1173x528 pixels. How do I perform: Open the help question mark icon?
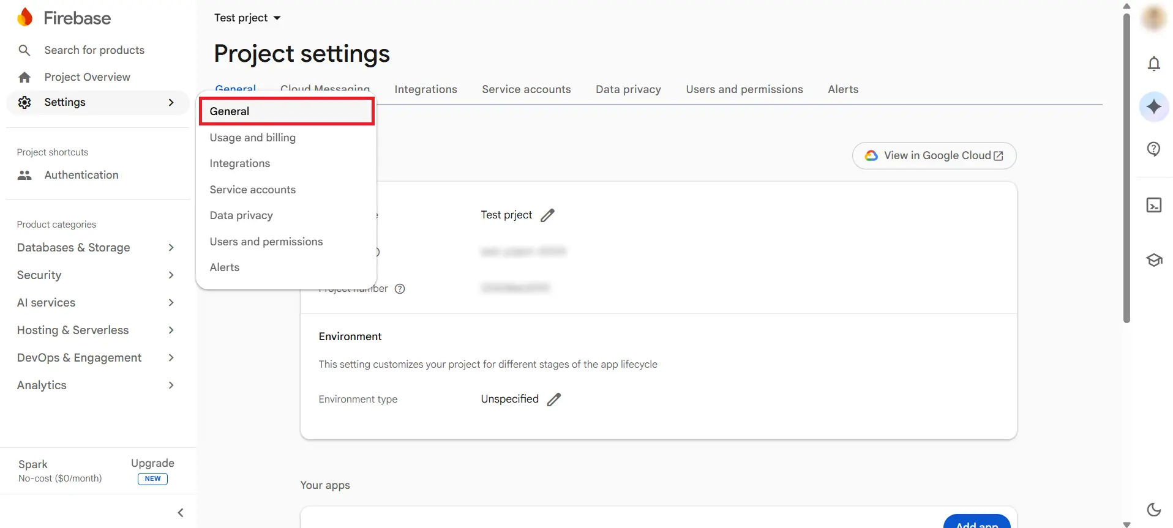pyautogui.click(x=1154, y=149)
